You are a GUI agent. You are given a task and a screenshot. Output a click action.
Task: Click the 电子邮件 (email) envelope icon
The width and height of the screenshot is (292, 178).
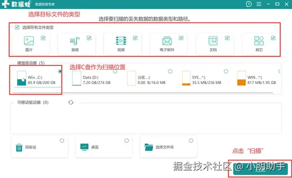pyautogui.click(x=167, y=41)
